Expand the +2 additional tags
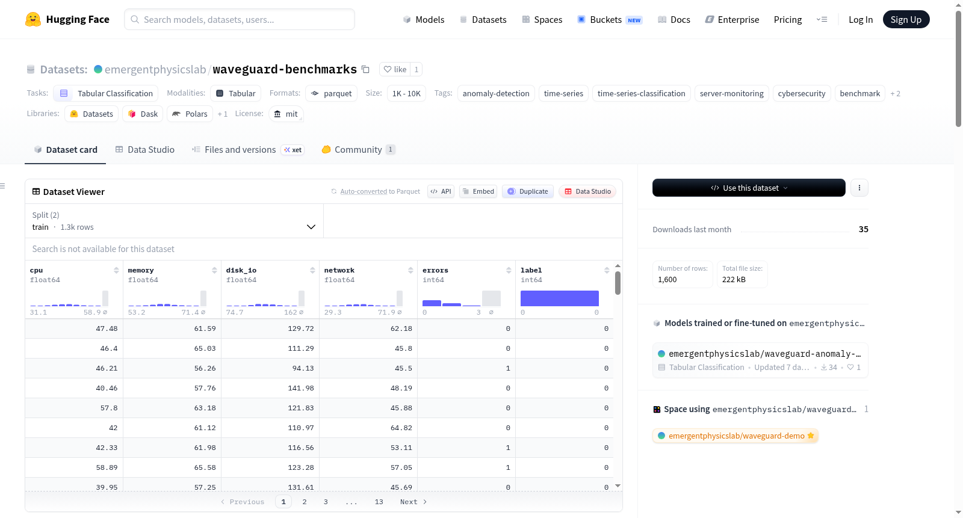This screenshot has height=518, width=963. (x=896, y=94)
